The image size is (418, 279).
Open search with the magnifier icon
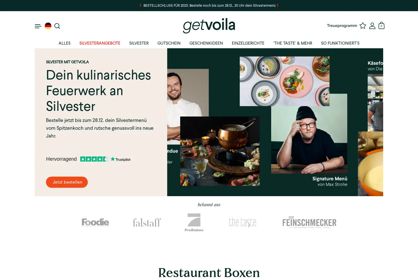coord(57,26)
